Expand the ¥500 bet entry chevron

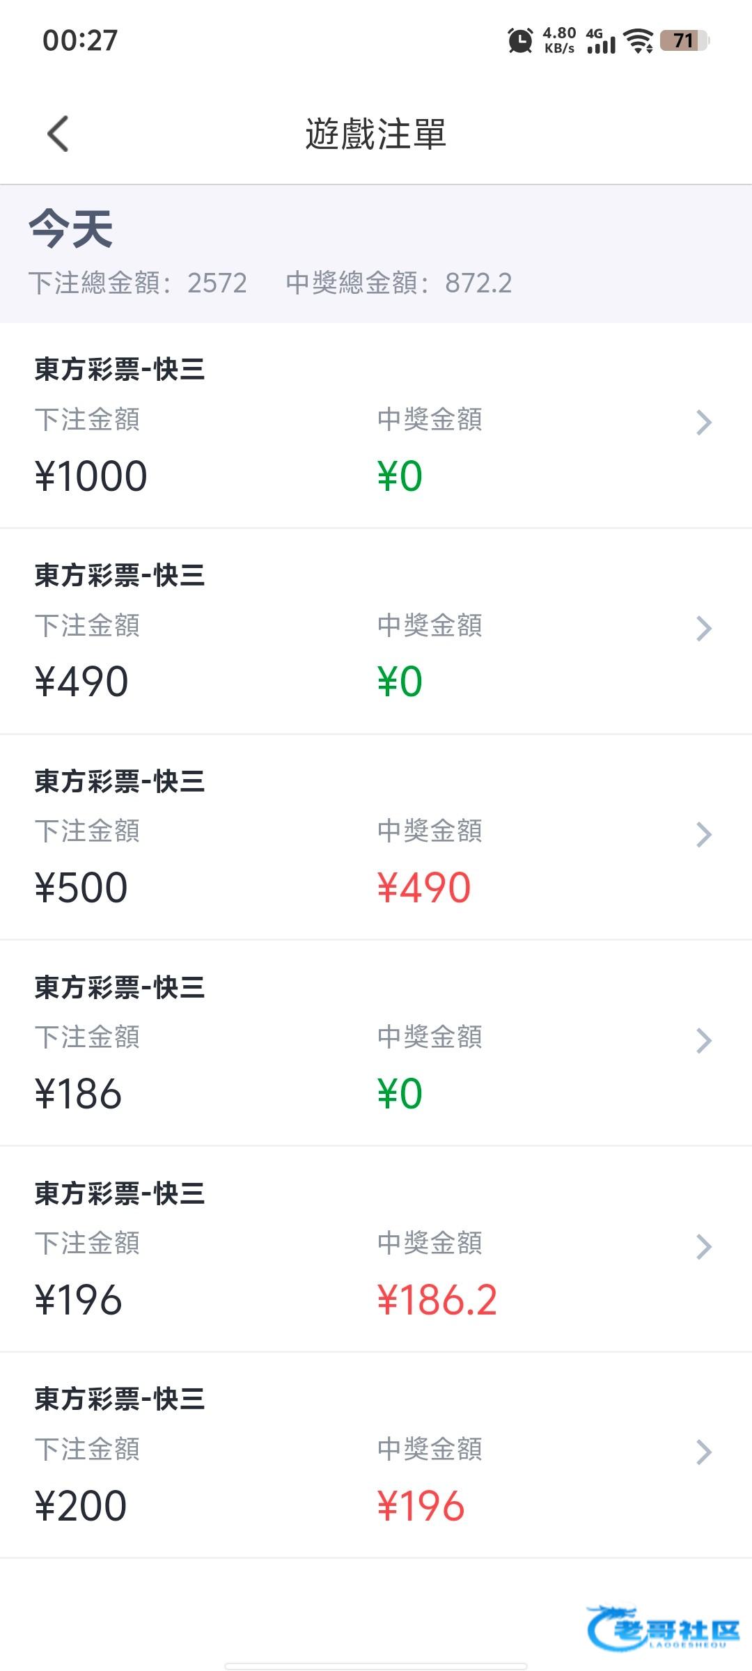(x=704, y=834)
